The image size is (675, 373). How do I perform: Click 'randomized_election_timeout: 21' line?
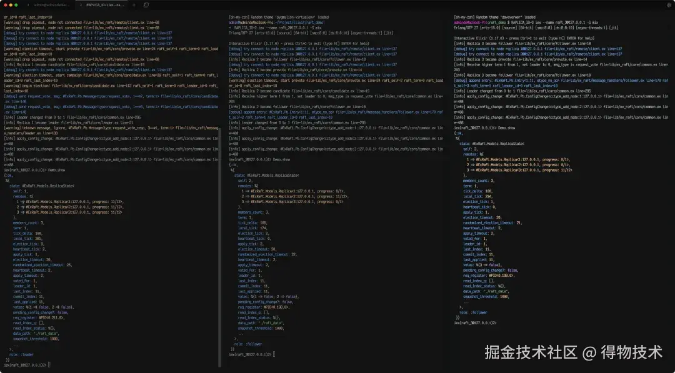pyautogui.click(x=493, y=223)
